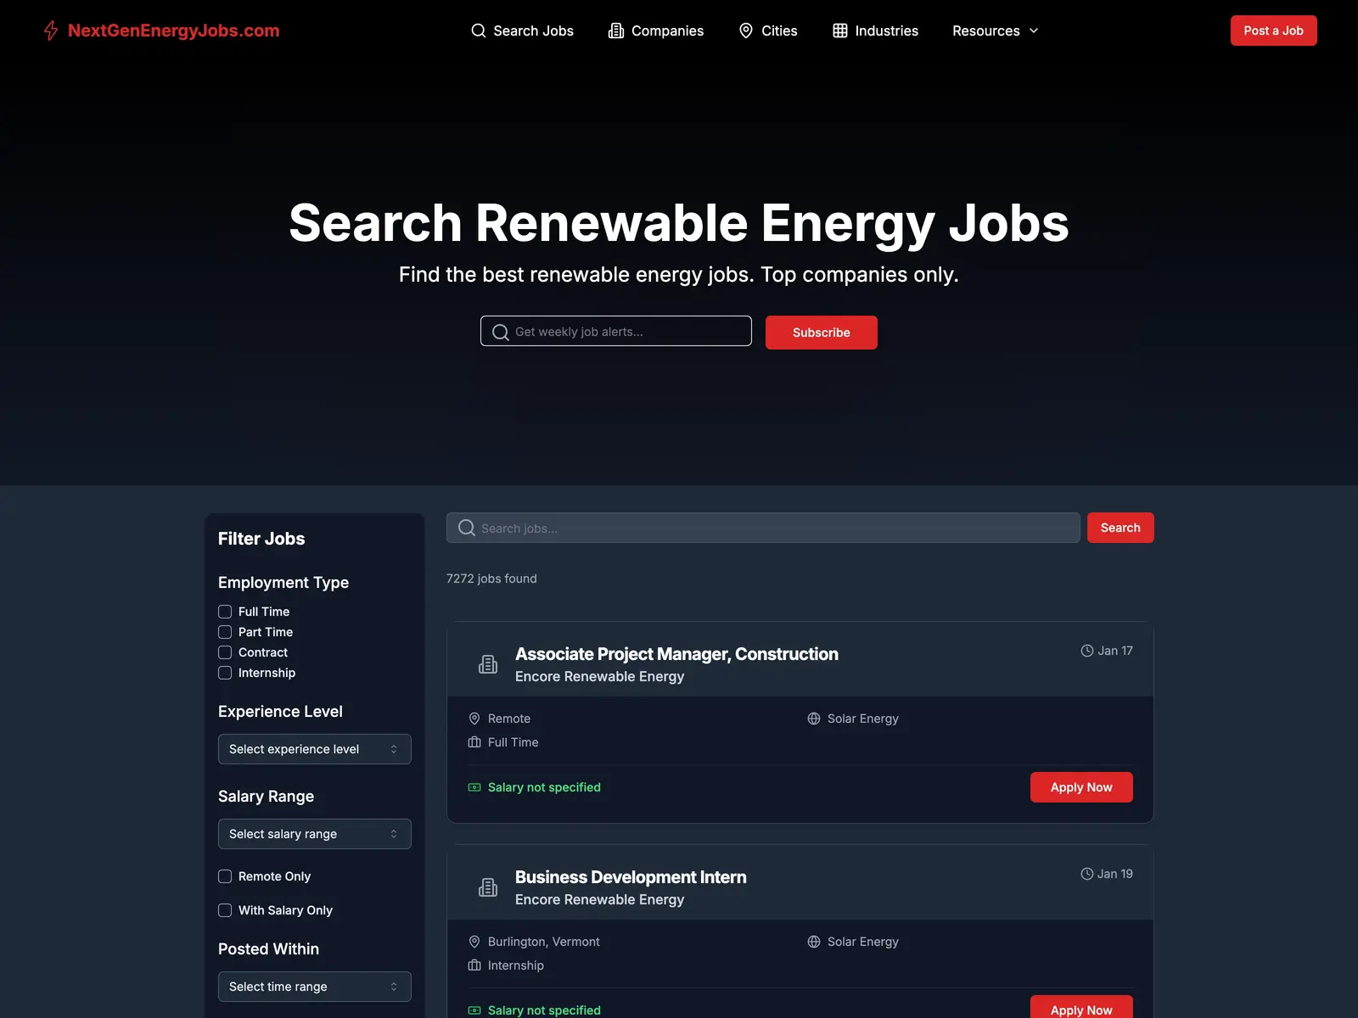1358x1018 pixels.
Task: Click the NextGenEnergyJobs.com logo text
Action: click(174, 31)
